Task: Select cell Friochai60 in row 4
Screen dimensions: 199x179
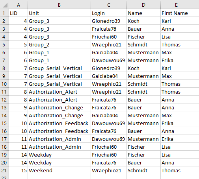Action: coord(109,37)
